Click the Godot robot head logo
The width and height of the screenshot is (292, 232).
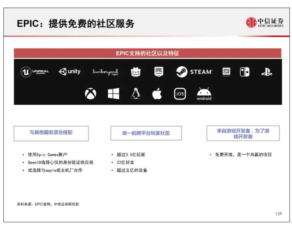coord(136,72)
